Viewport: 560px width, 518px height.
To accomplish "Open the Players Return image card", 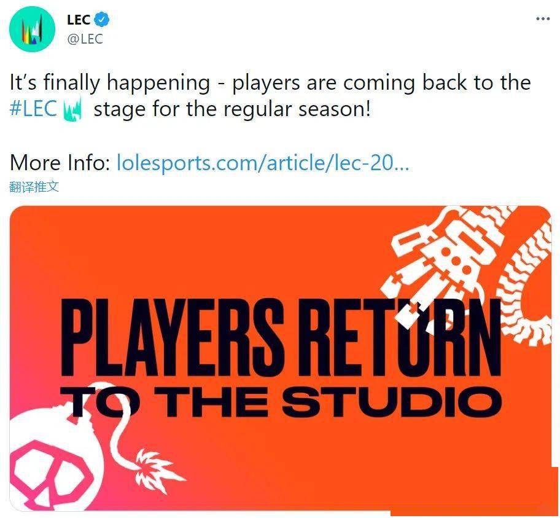I will pos(281,358).
